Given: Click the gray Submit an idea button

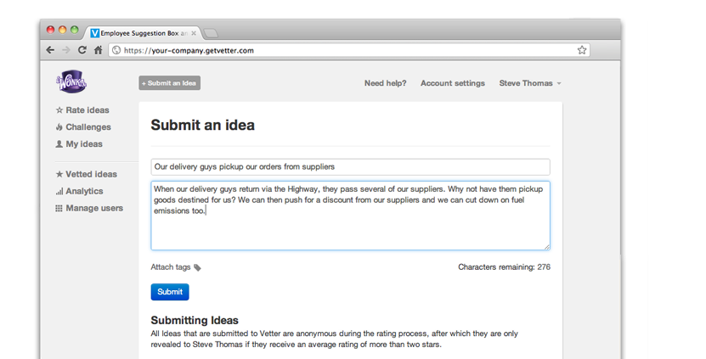Looking at the screenshot, I should click(x=169, y=83).
